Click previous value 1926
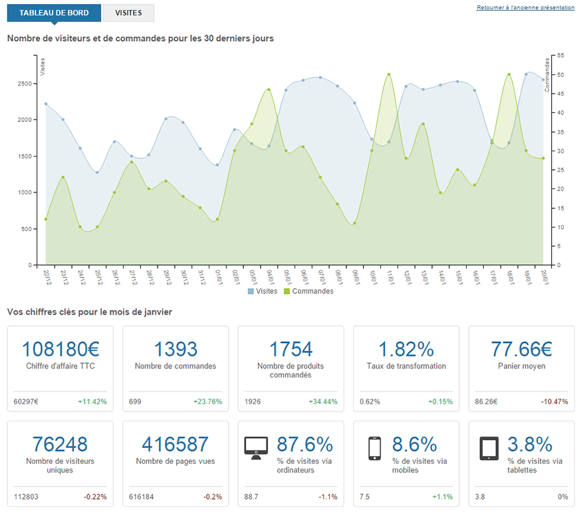585x517 pixels. (253, 402)
